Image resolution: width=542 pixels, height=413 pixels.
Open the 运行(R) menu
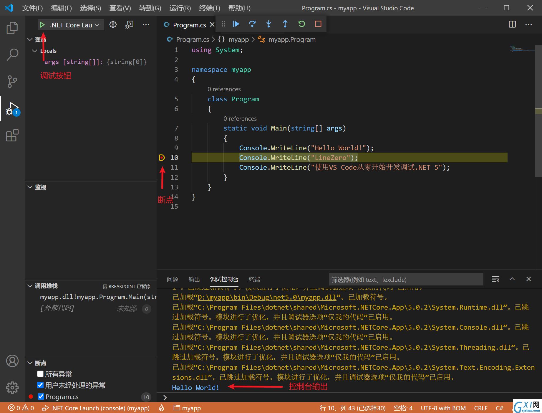click(180, 8)
